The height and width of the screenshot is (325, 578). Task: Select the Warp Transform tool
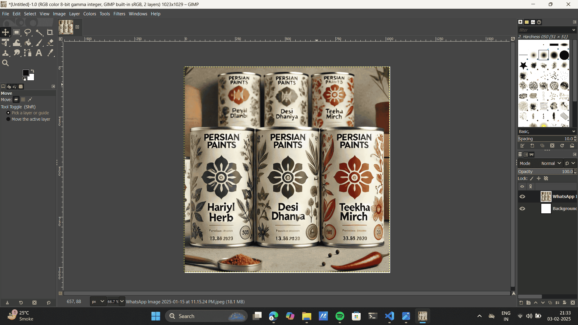pos(17,43)
